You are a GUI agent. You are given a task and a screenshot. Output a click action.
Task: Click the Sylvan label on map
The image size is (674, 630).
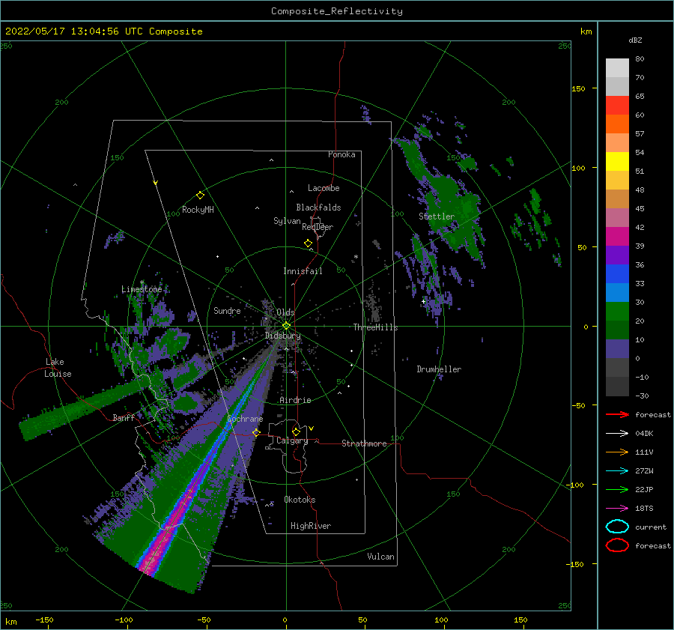(287, 221)
